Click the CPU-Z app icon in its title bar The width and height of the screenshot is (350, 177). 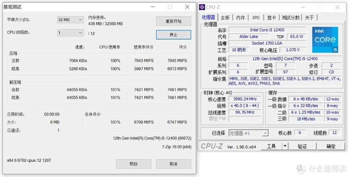click(202, 7)
